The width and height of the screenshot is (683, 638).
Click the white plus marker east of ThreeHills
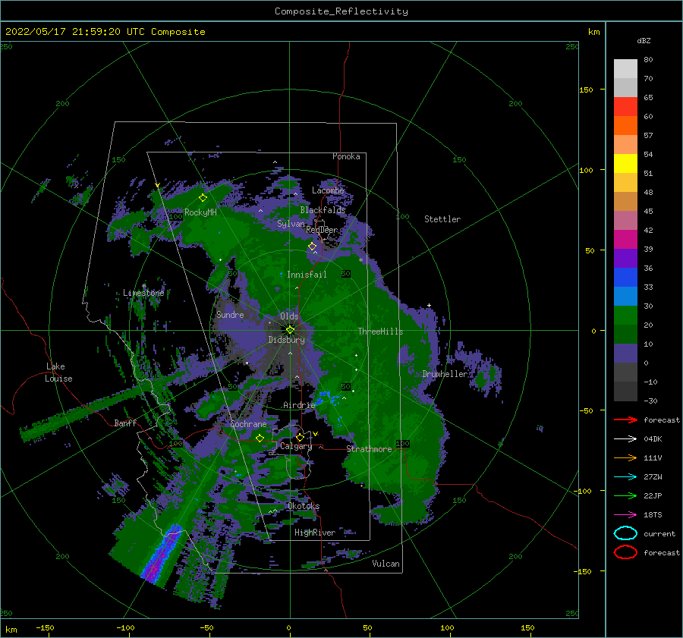click(x=429, y=305)
